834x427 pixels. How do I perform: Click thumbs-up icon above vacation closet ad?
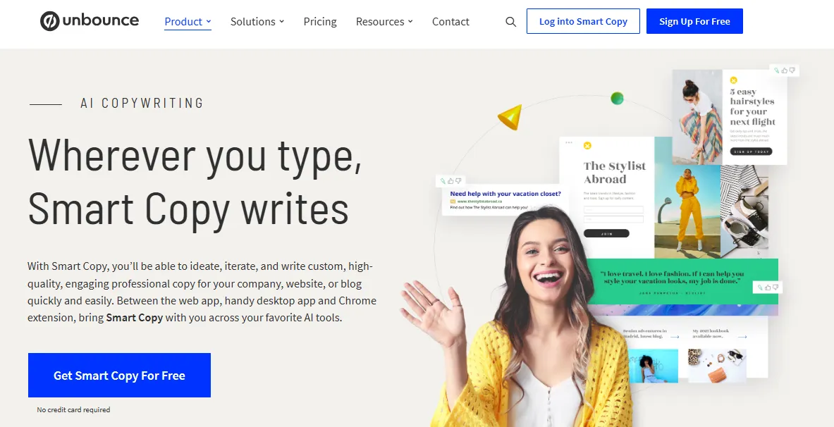[x=450, y=181]
